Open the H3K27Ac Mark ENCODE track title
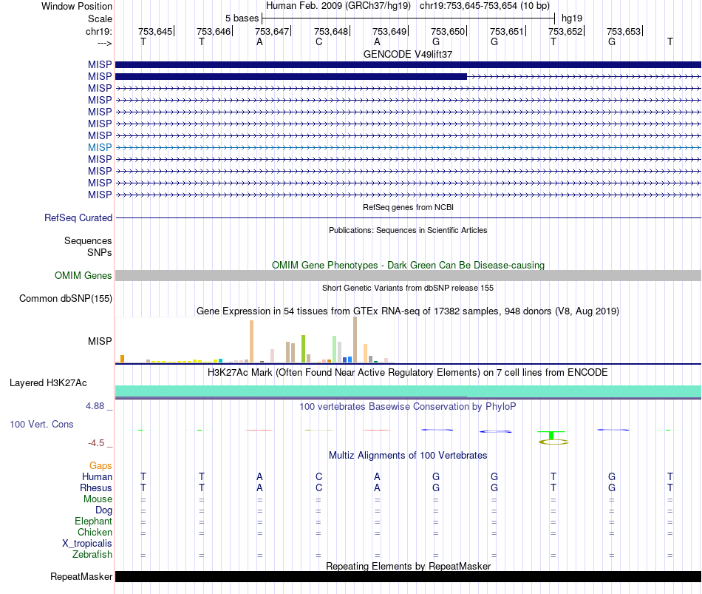 click(x=408, y=373)
